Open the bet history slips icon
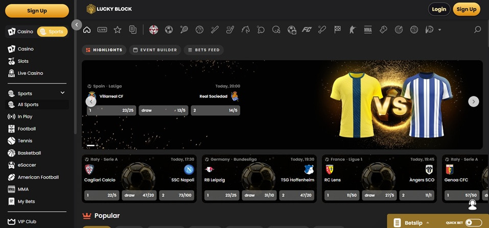Image resolution: width=489 pixels, height=228 pixels. [x=133, y=30]
